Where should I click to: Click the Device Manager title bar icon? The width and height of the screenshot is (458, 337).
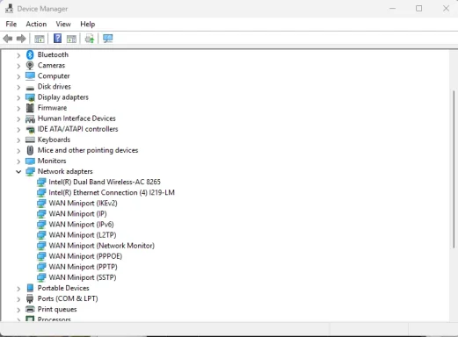click(9, 9)
